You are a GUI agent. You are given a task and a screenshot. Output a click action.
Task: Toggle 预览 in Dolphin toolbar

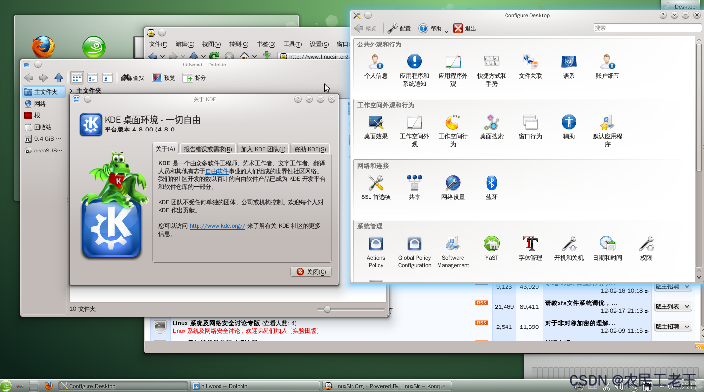tap(163, 78)
